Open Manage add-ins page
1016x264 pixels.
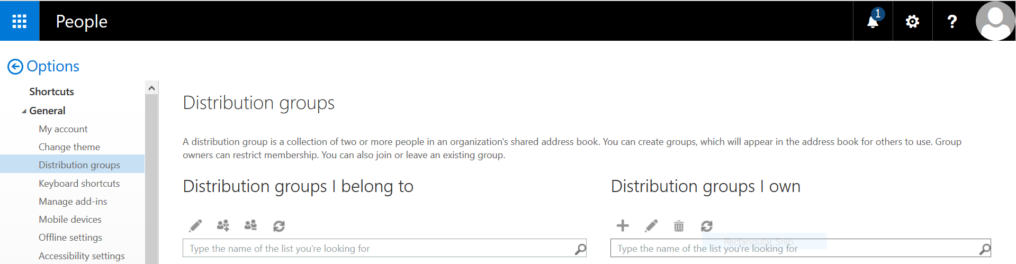click(73, 202)
